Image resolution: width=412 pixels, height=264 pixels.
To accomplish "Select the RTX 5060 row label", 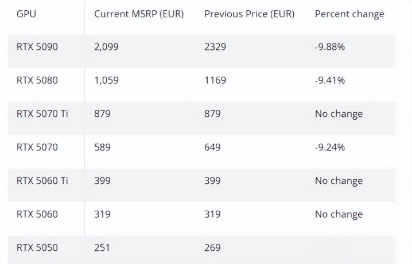I will pos(37,214).
